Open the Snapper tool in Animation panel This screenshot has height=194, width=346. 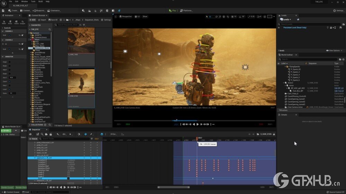click(x=22, y=22)
